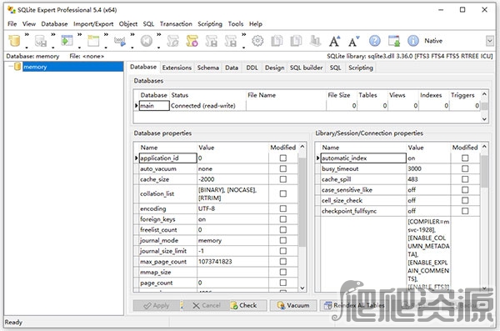Toggle the Modified checkbox for auto_vacuum
The image size is (500, 331).
coord(282,168)
